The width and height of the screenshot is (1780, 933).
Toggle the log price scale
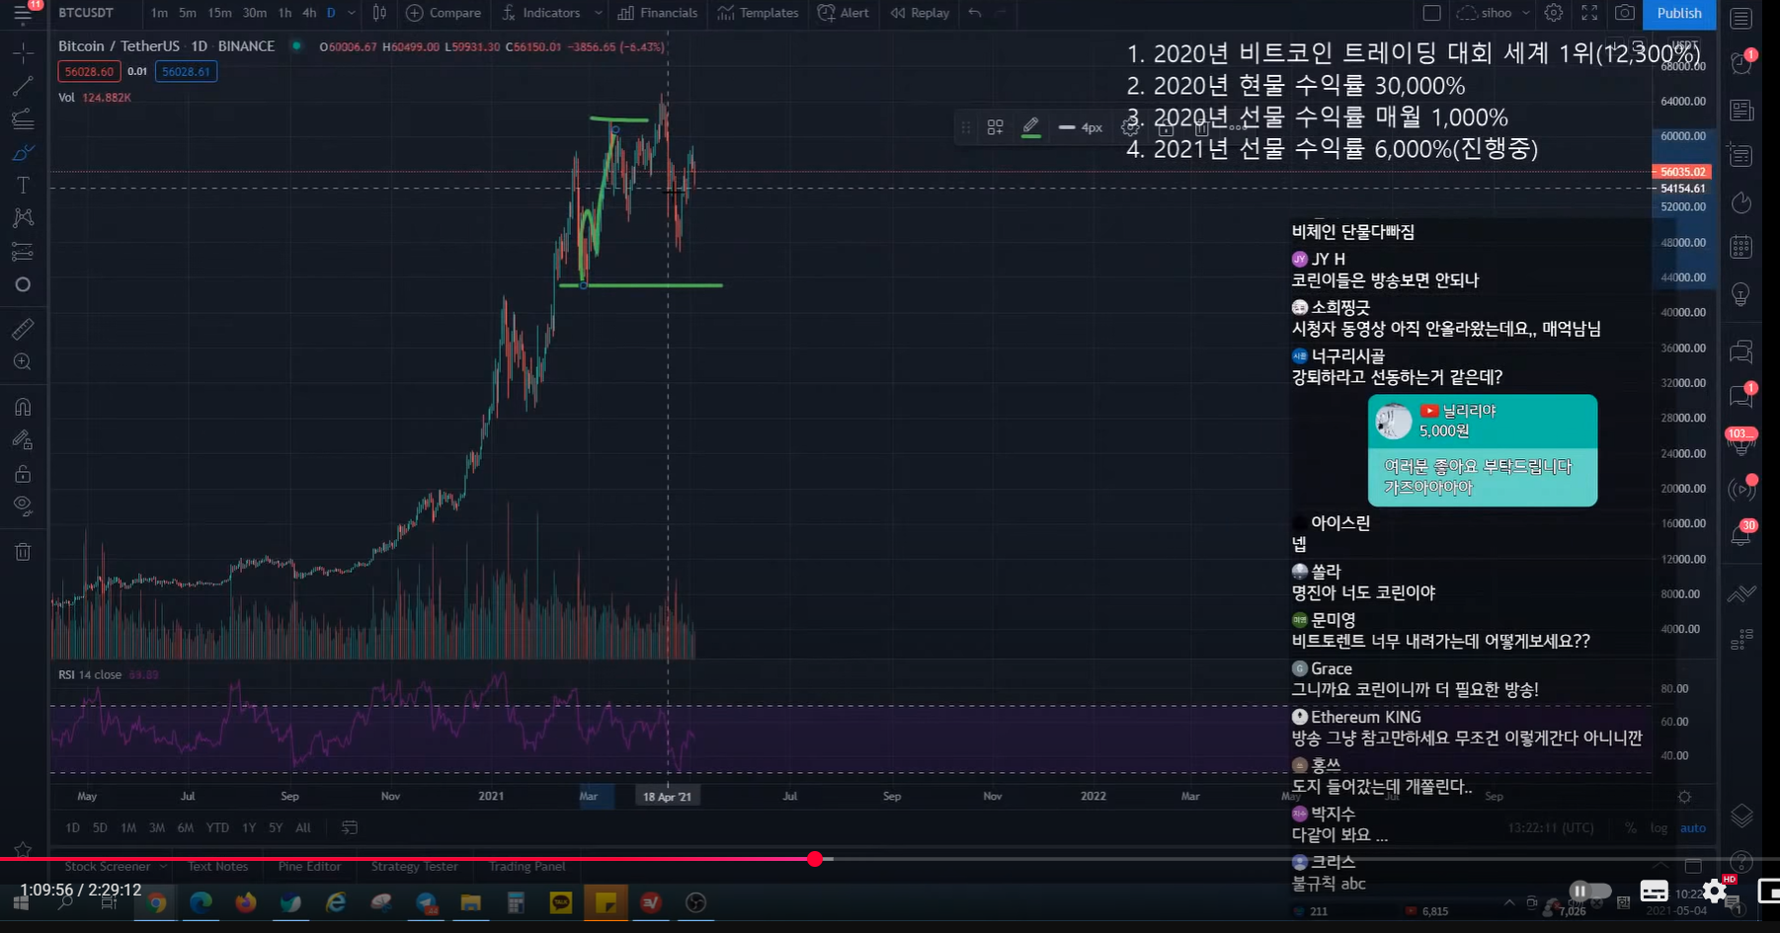pyautogui.click(x=1659, y=827)
